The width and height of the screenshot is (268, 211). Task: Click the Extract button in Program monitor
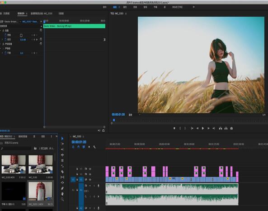point(226,128)
